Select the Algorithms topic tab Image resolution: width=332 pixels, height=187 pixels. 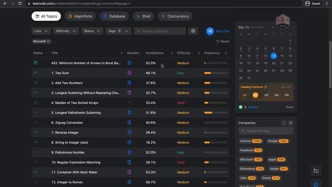click(x=80, y=16)
